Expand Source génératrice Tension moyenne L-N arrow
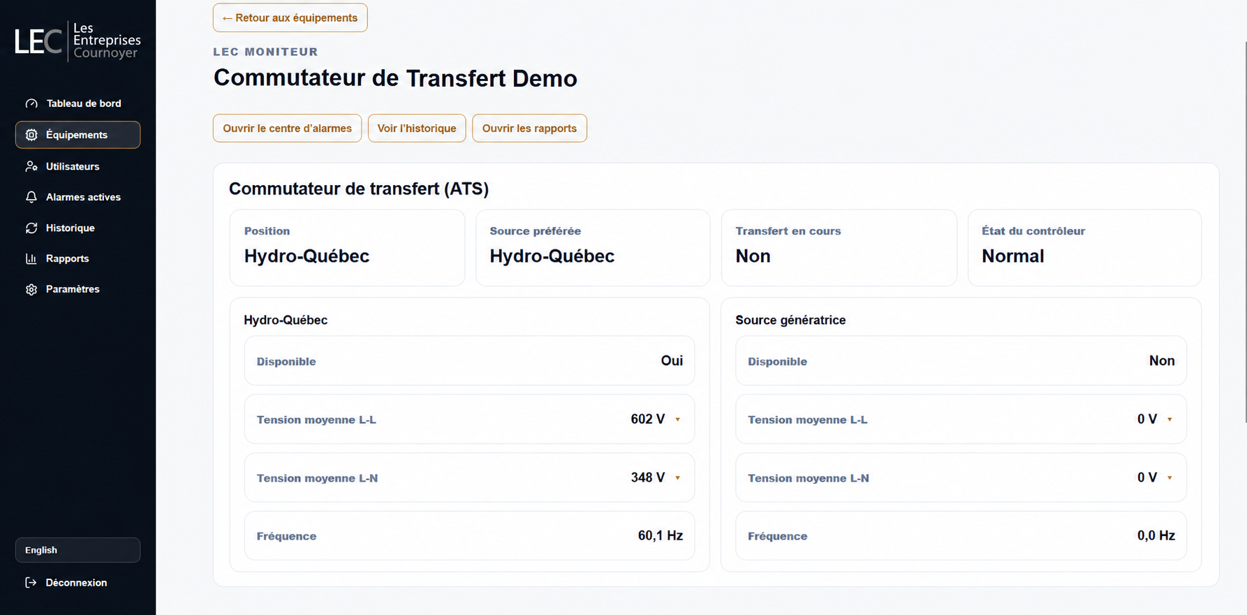This screenshot has width=1247, height=615. coord(1169,478)
